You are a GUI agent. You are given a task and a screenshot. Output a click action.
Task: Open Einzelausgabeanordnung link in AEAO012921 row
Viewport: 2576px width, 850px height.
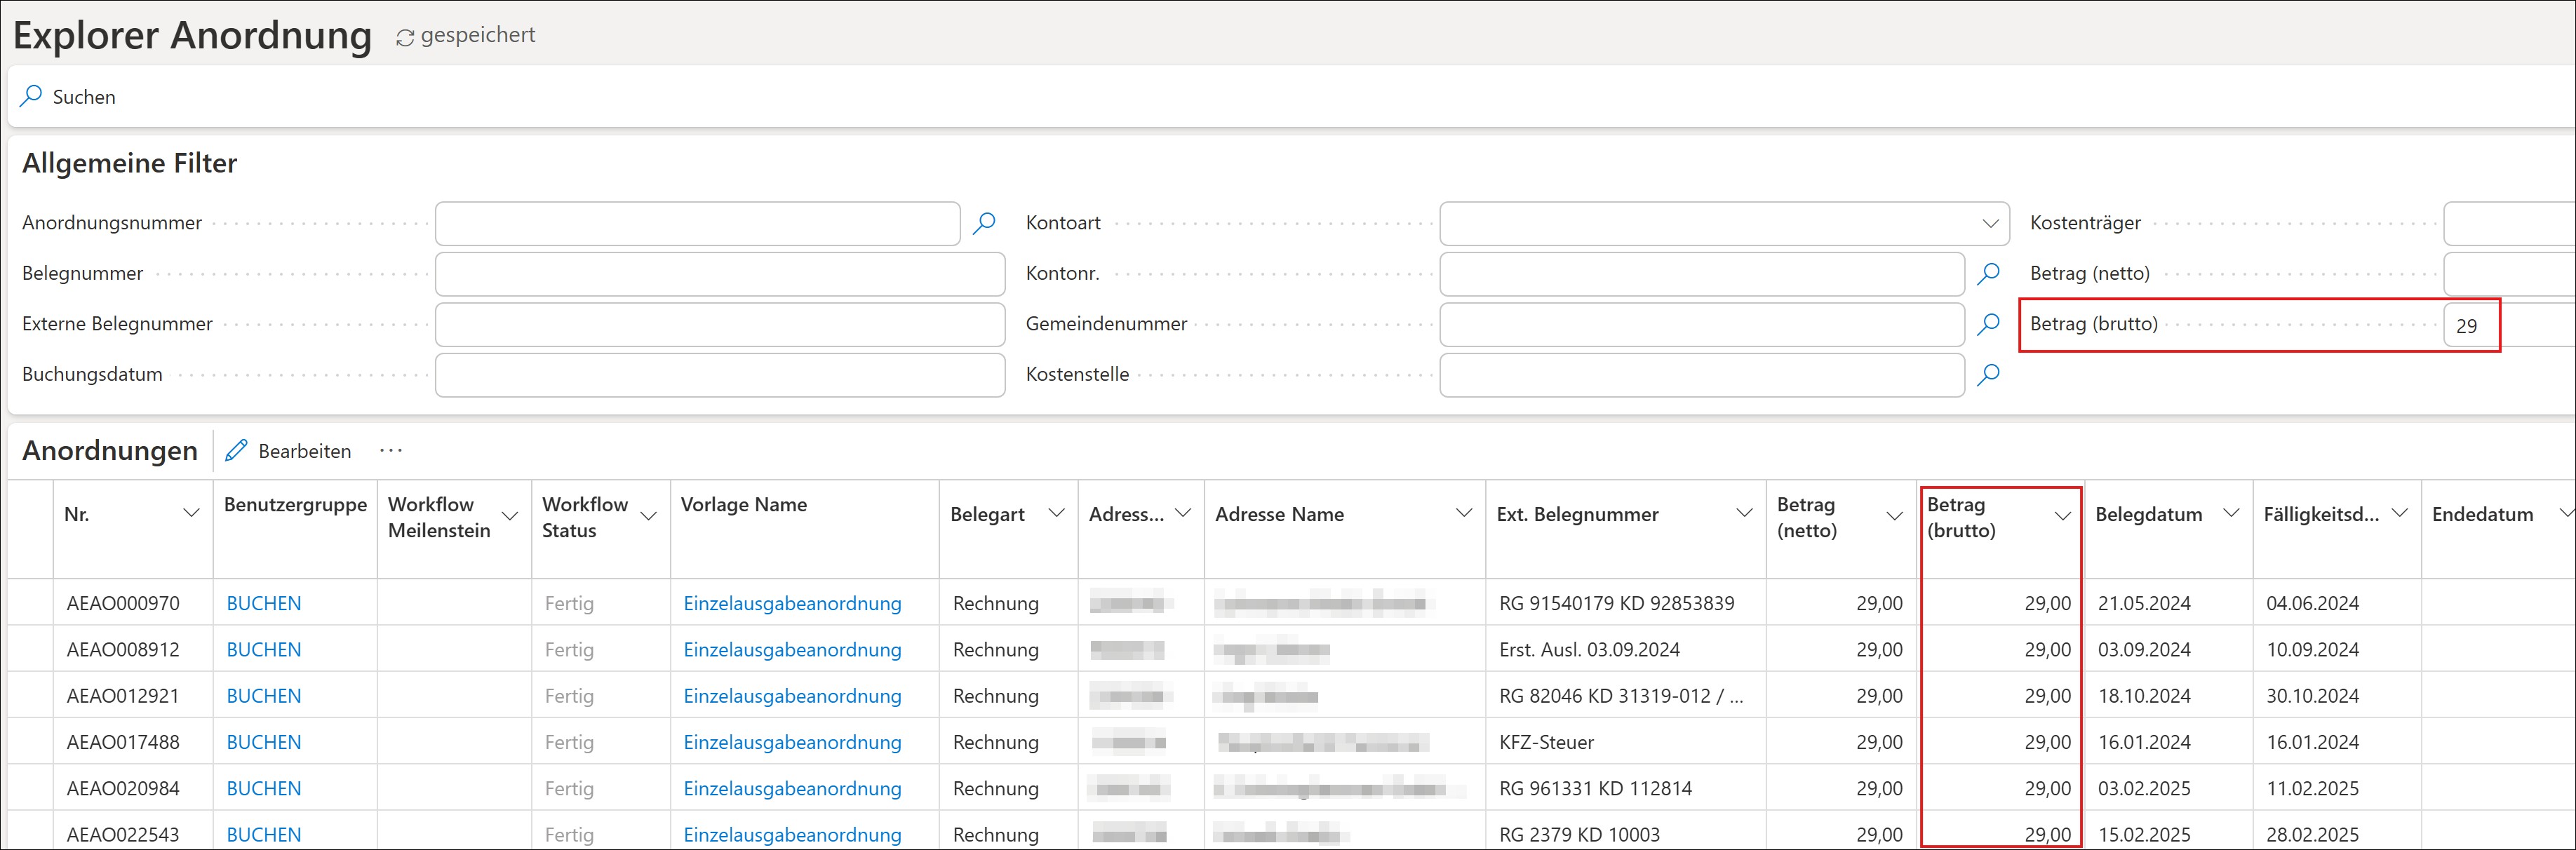pos(792,696)
